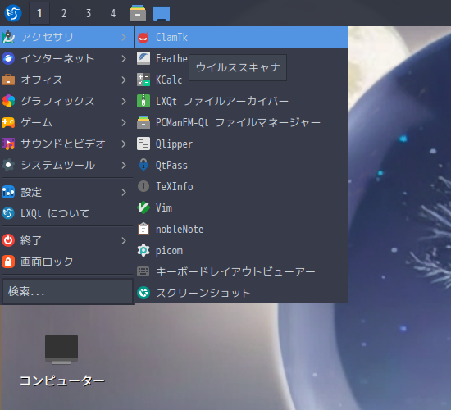Expand the サウンドとビデオ submenu arrow
Screen dimensions: 451x410
[124, 143]
